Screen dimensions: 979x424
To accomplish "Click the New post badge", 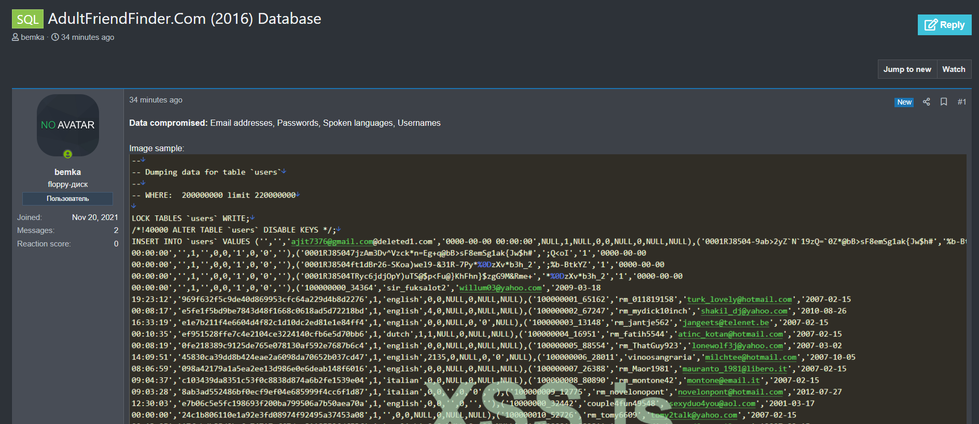I will pos(904,102).
